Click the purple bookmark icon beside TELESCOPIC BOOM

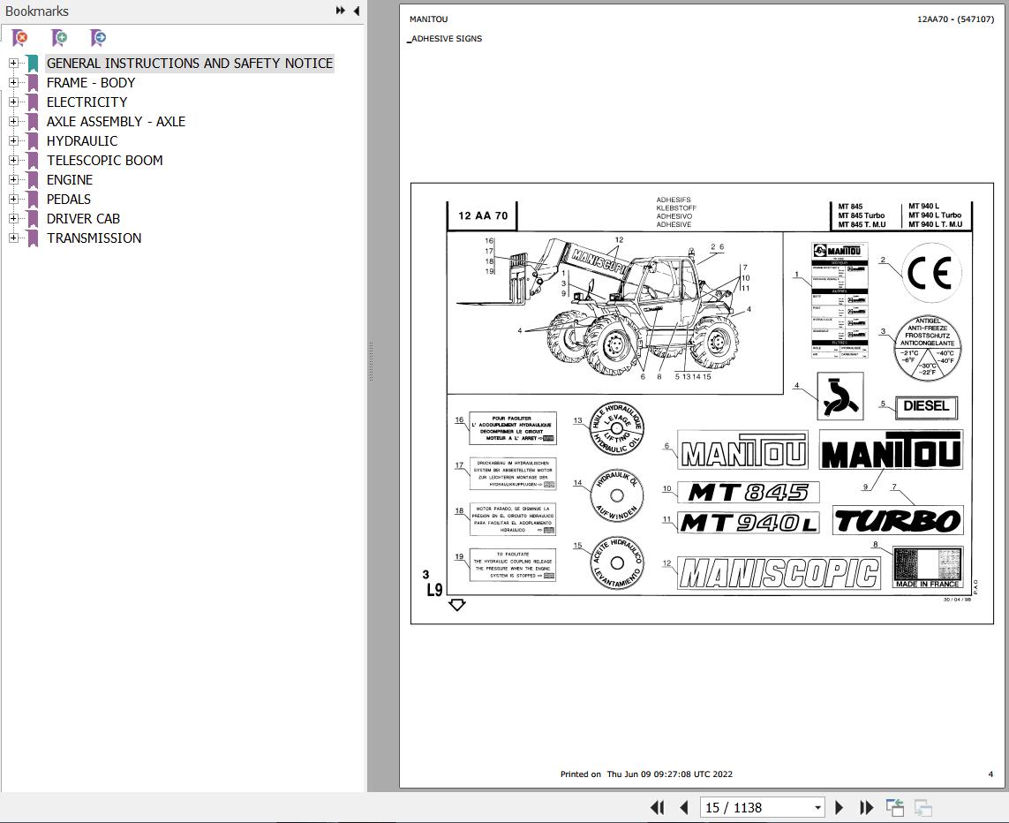(32, 160)
